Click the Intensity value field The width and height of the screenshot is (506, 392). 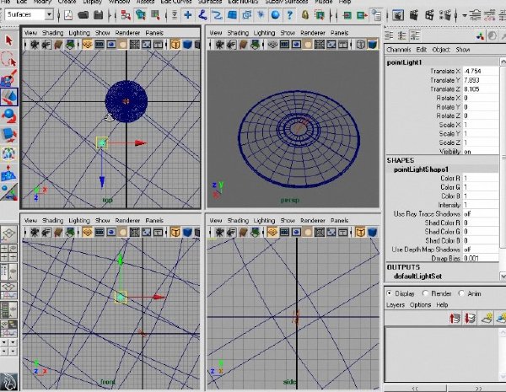tap(481, 205)
